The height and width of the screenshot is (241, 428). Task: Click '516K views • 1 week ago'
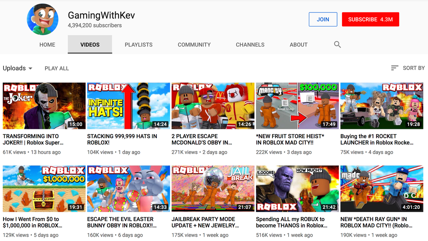pos(284,235)
